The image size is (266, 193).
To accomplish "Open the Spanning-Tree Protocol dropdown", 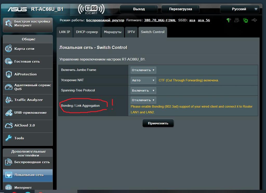I will point(143,90).
